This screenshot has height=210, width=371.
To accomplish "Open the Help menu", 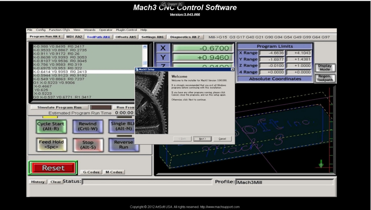I will 143,30.
